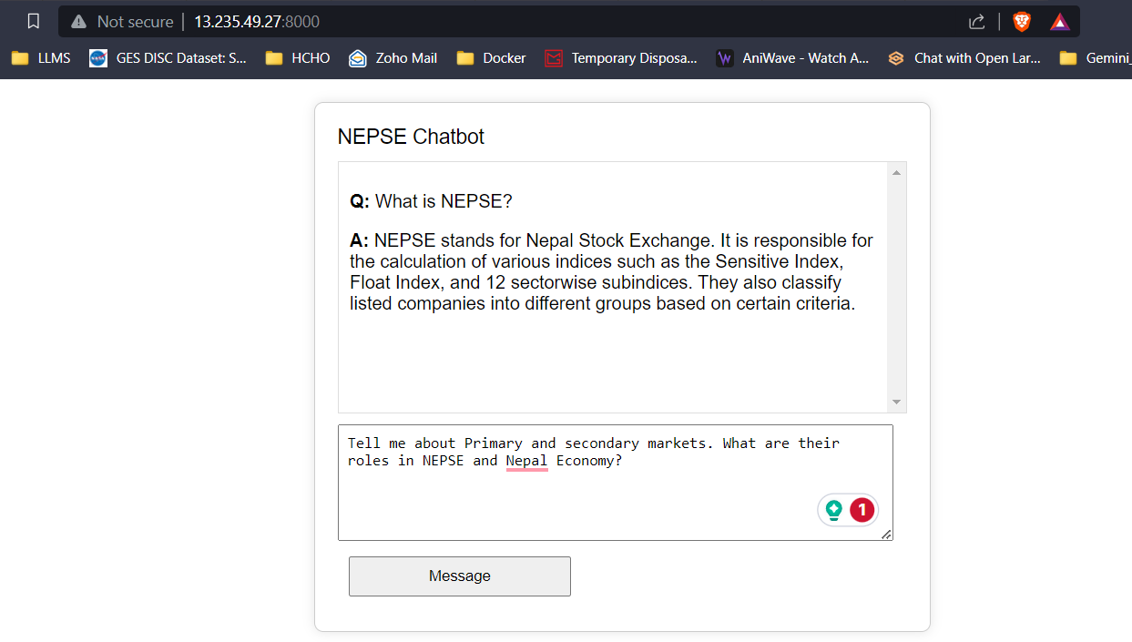Open the LLMS bookmarks folder
The width and height of the screenshot is (1132, 642).
pyautogui.click(x=41, y=58)
